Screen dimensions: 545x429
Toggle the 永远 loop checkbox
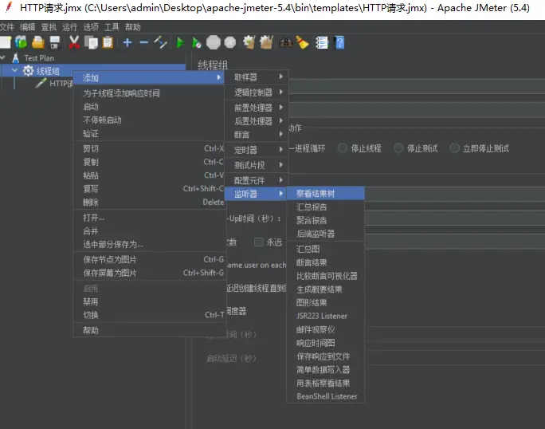click(258, 242)
